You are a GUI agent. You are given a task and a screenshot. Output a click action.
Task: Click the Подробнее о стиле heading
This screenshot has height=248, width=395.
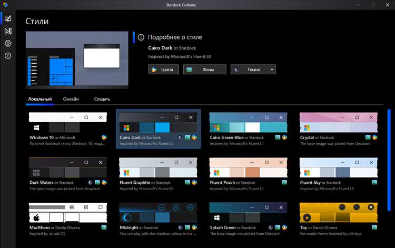(x=175, y=37)
